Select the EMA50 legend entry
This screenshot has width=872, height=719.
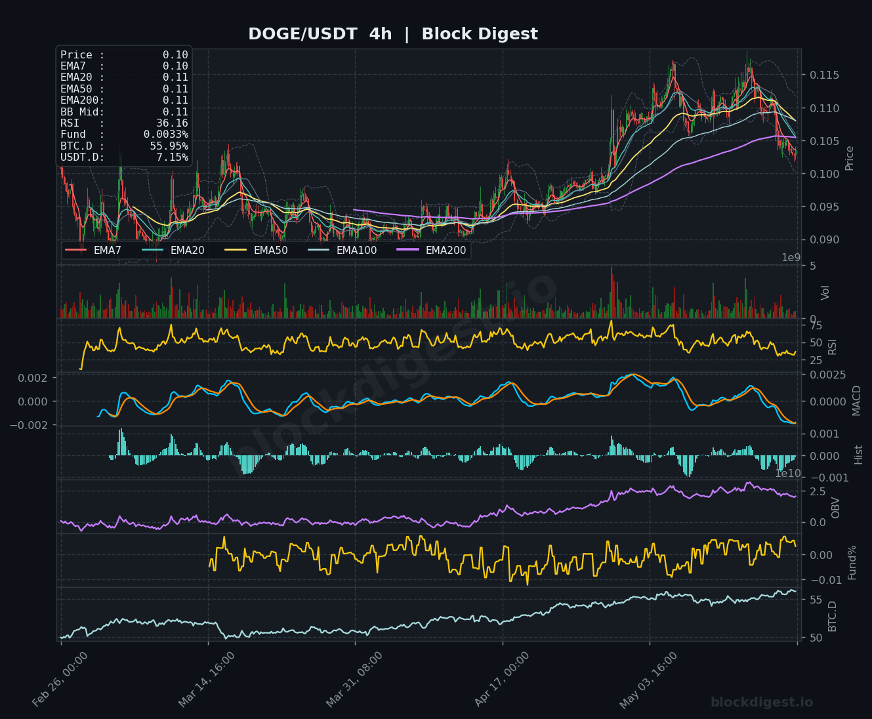257,250
